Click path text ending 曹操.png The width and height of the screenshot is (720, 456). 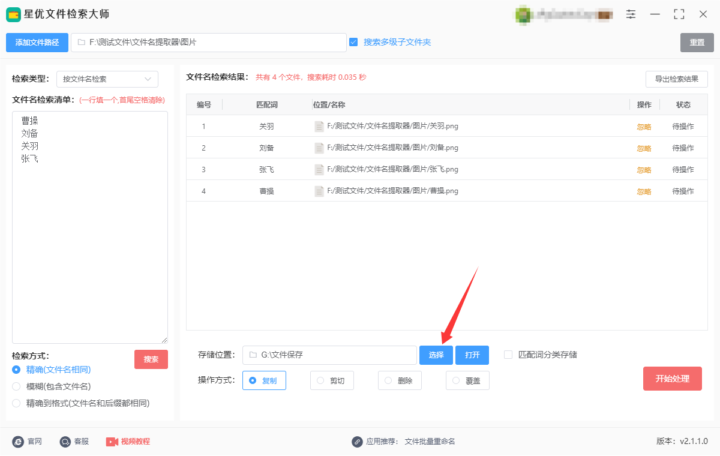coord(393,191)
